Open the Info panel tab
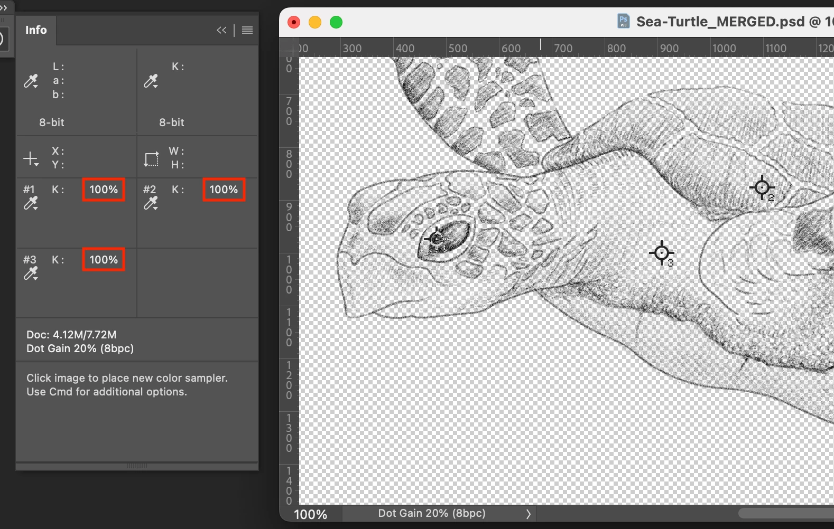Viewport: 834px width, 529px height. click(x=36, y=30)
